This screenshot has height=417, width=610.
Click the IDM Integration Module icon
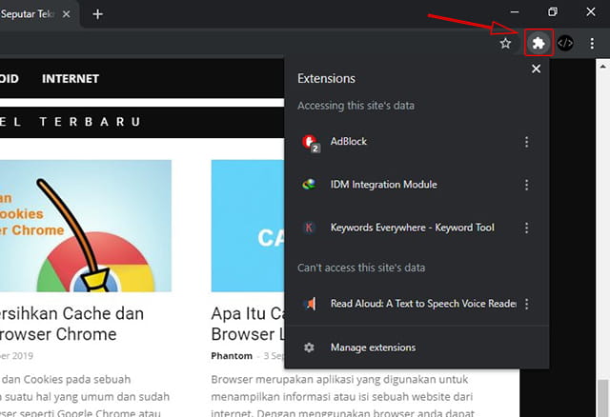309,184
